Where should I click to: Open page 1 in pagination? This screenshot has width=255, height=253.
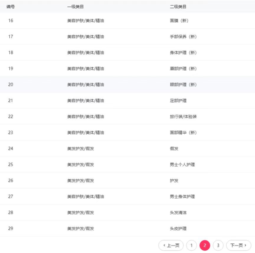(x=191, y=246)
